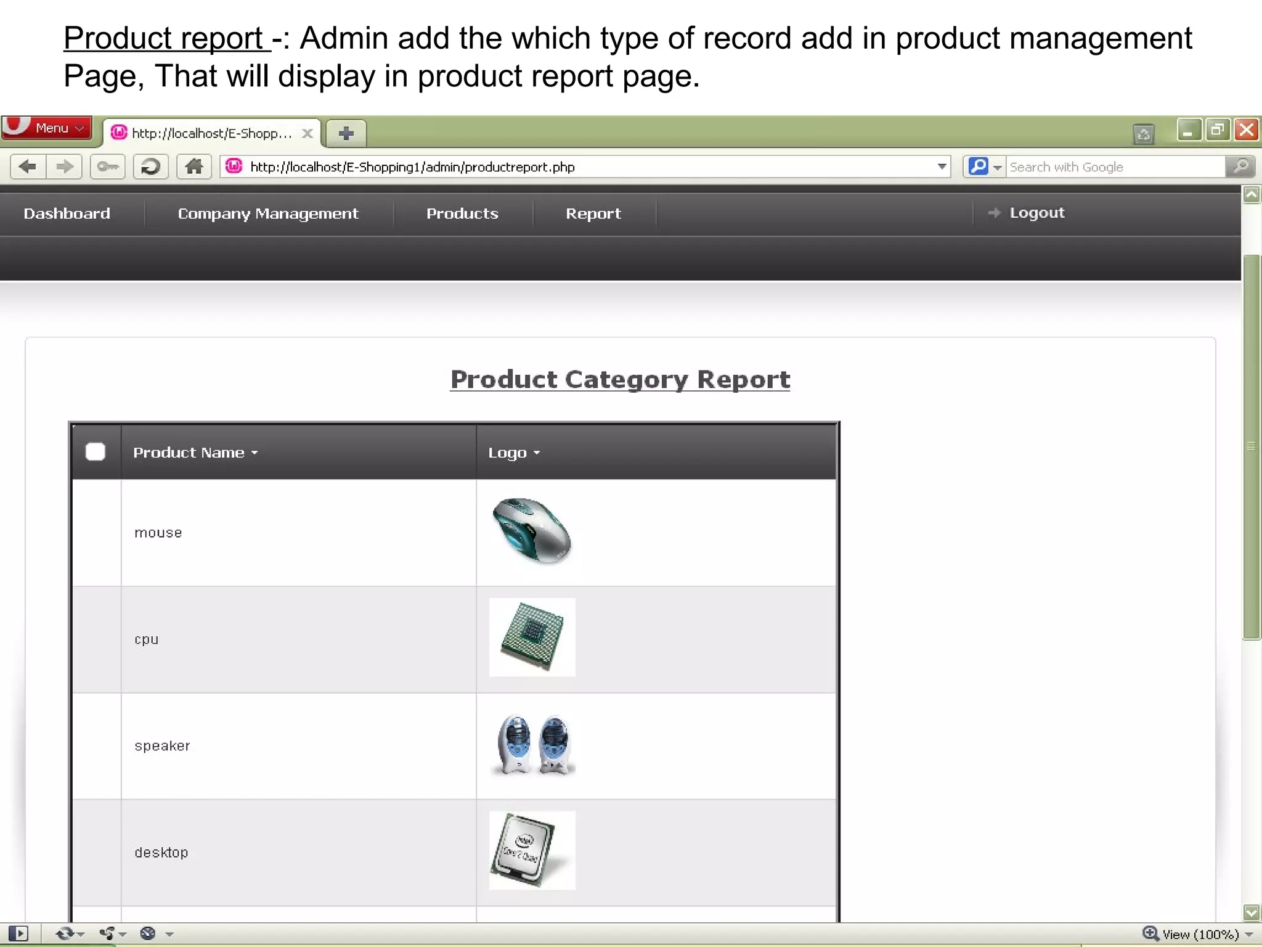
Task: Open the Products menu
Action: pyautogui.click(x=462, y=213)
